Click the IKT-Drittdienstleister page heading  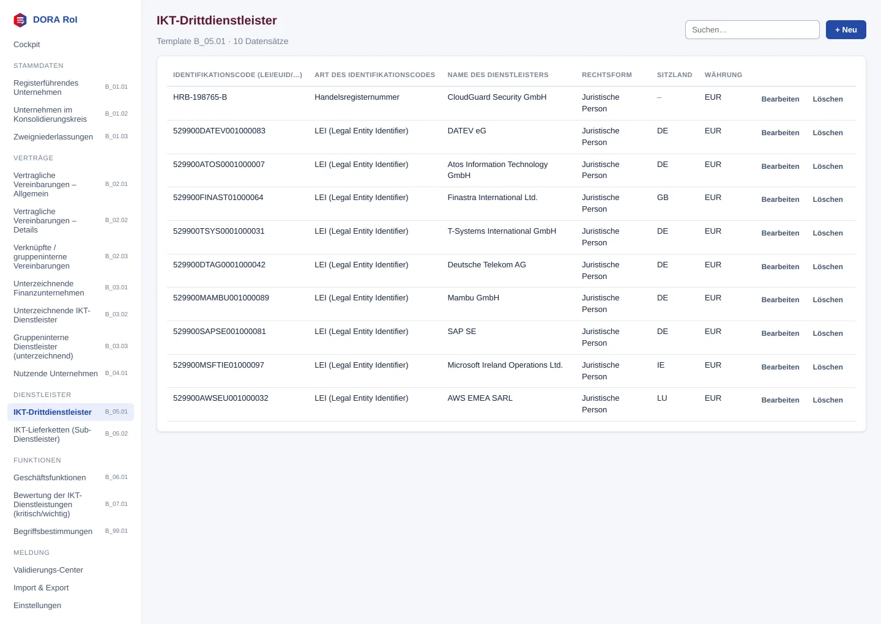(217, 21)
